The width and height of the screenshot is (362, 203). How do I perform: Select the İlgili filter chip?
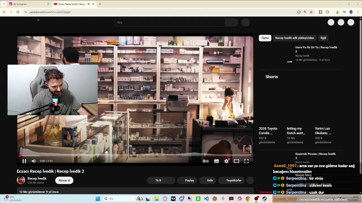[323, 38]
